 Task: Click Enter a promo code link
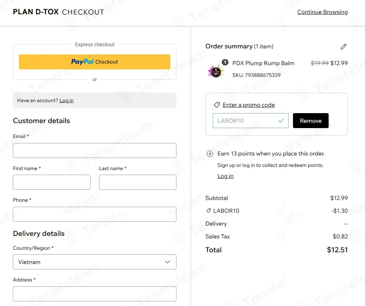(248, 105)
